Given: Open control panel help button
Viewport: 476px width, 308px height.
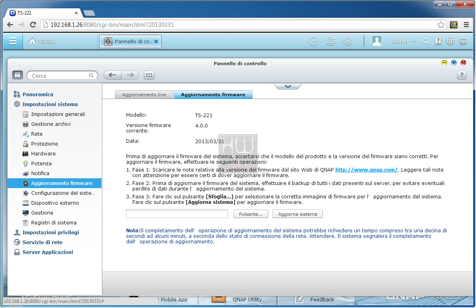Looking at the screenshot, I should pos(461,75).
